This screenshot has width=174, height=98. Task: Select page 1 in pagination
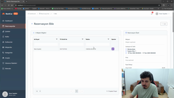coord(77,91)
